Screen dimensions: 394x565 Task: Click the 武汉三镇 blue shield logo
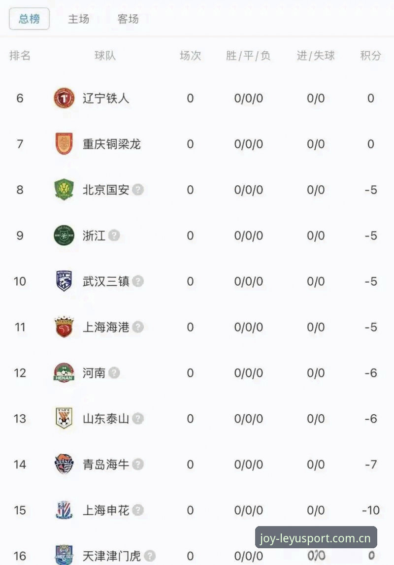point(64,281)
